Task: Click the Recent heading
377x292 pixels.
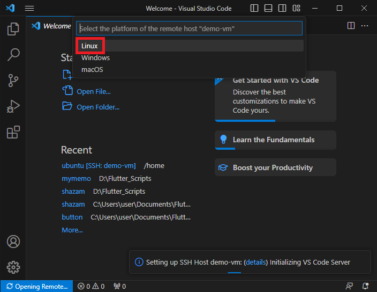Action: [77, 150]
